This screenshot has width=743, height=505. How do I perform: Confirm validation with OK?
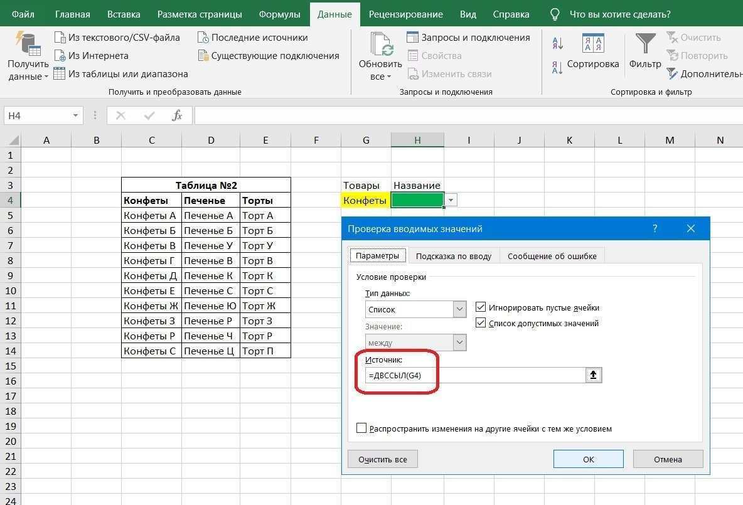pos(587,459)
